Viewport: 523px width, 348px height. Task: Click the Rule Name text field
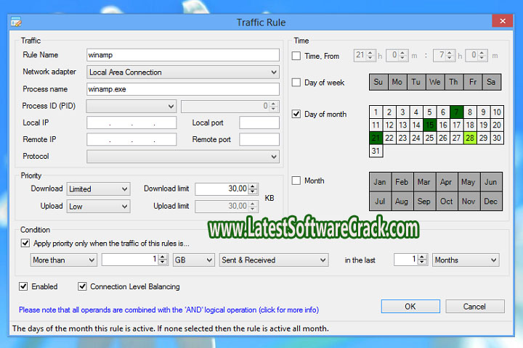(x=182, y=55)
